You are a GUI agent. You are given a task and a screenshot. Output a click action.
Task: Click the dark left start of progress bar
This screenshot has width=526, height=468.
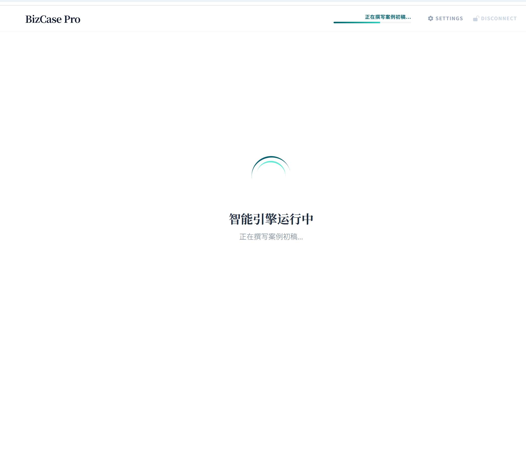pyautogui.click(x=336, y=23)
